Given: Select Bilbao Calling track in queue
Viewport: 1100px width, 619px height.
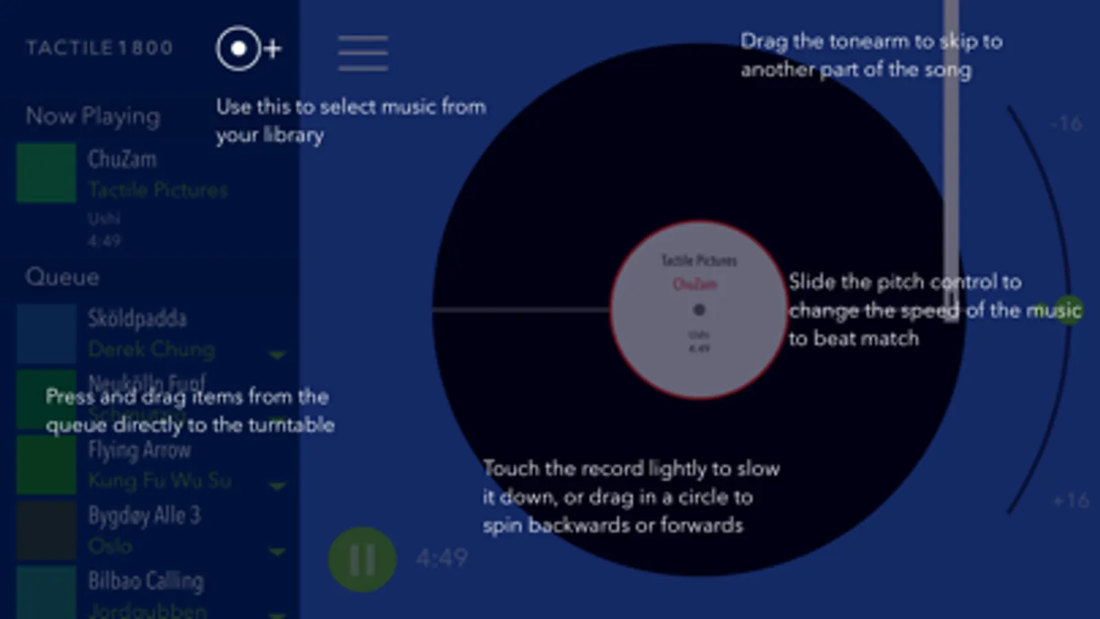Looking at the screenshot, I should point(151,593).
